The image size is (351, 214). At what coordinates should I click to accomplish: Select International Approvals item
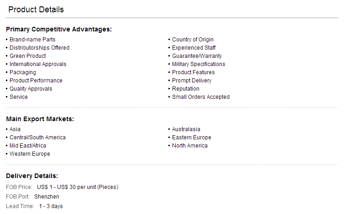[38, 64]
